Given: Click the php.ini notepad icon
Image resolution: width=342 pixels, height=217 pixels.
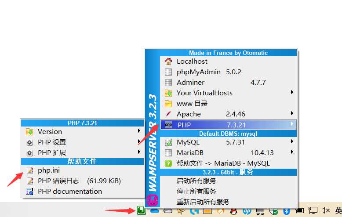Looking at the screenshot, I should [29, 170].
